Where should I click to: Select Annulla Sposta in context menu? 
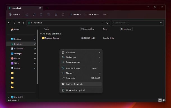[81, 68]
